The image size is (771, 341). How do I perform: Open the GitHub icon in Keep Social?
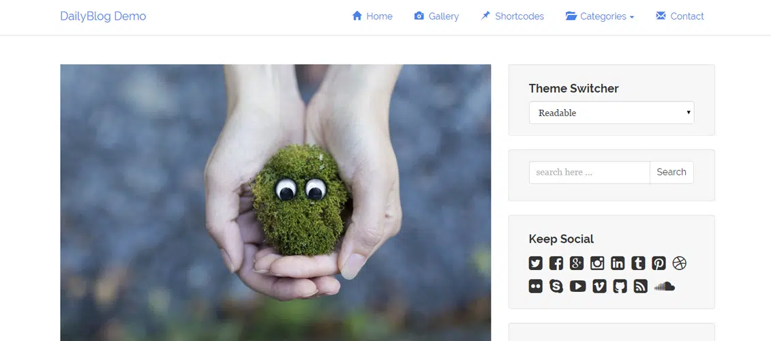[620, 286]
